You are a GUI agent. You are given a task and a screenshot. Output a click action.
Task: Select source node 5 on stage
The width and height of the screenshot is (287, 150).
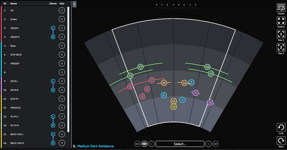pyautogui.click(x=182, y=100)
